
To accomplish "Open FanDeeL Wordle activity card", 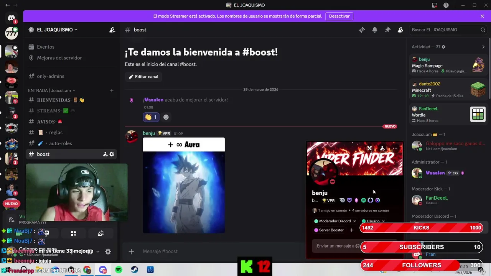I will tap(448, 115).
